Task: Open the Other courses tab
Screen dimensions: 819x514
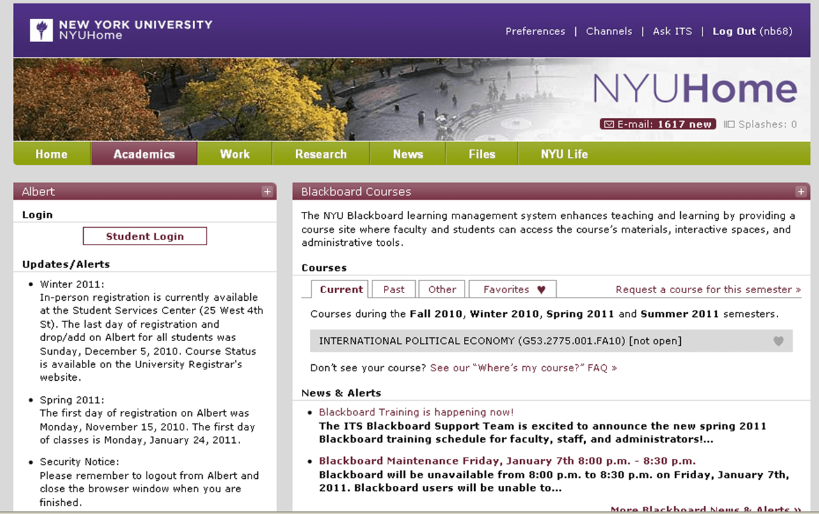Action: pyautogui.click(x=441, y=289)
